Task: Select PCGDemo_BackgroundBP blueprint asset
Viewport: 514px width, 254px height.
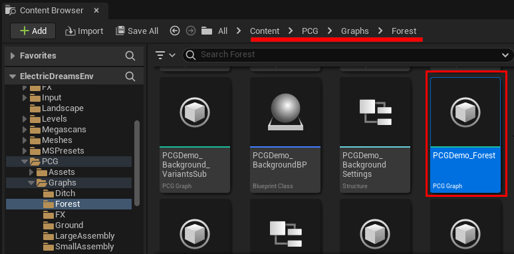Action: tap(285, 135)
